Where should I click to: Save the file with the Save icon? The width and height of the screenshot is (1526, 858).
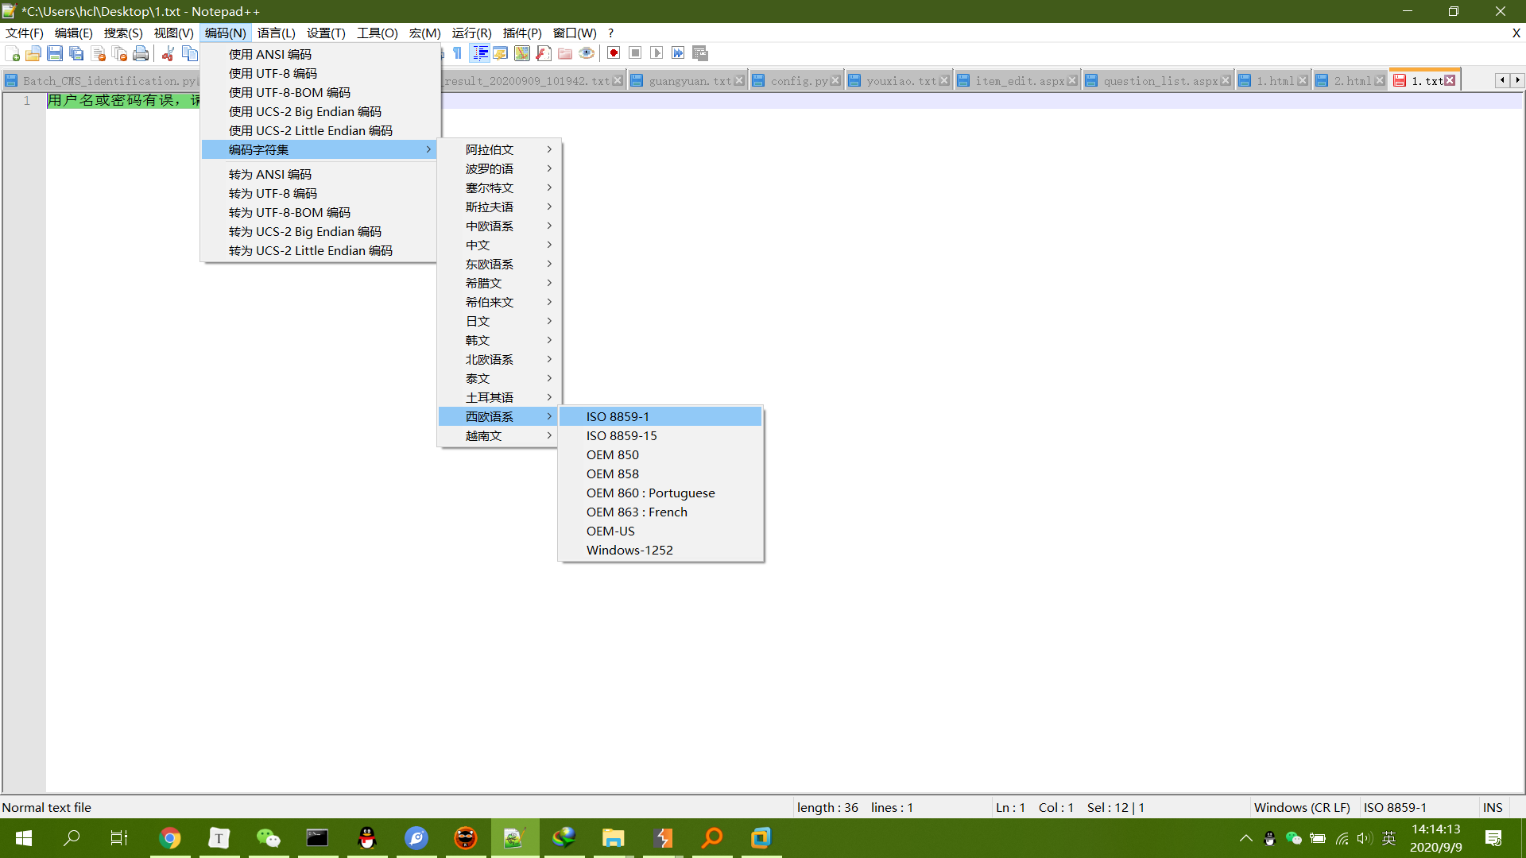pos(55,53)
